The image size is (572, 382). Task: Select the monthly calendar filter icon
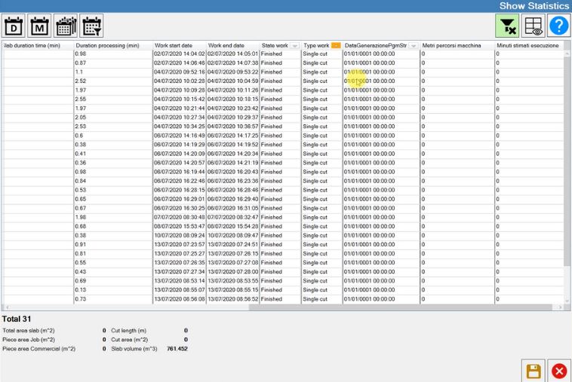[40, 26]
